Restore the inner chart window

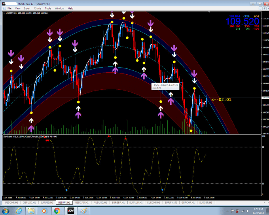pyautogui.click(x=264, y=8)
